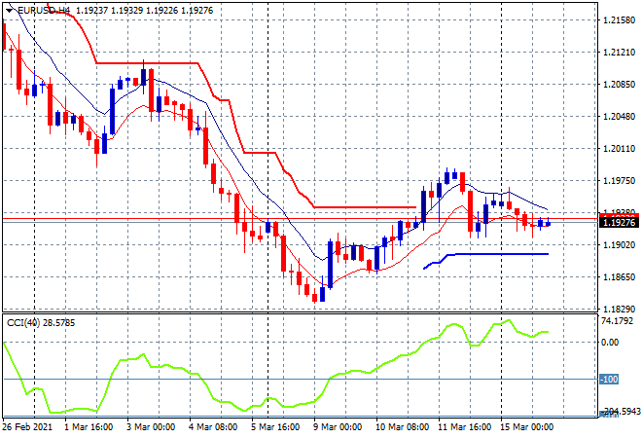
Task: Click the 3 Mar 00:00 time label
Action: point(151,427)
